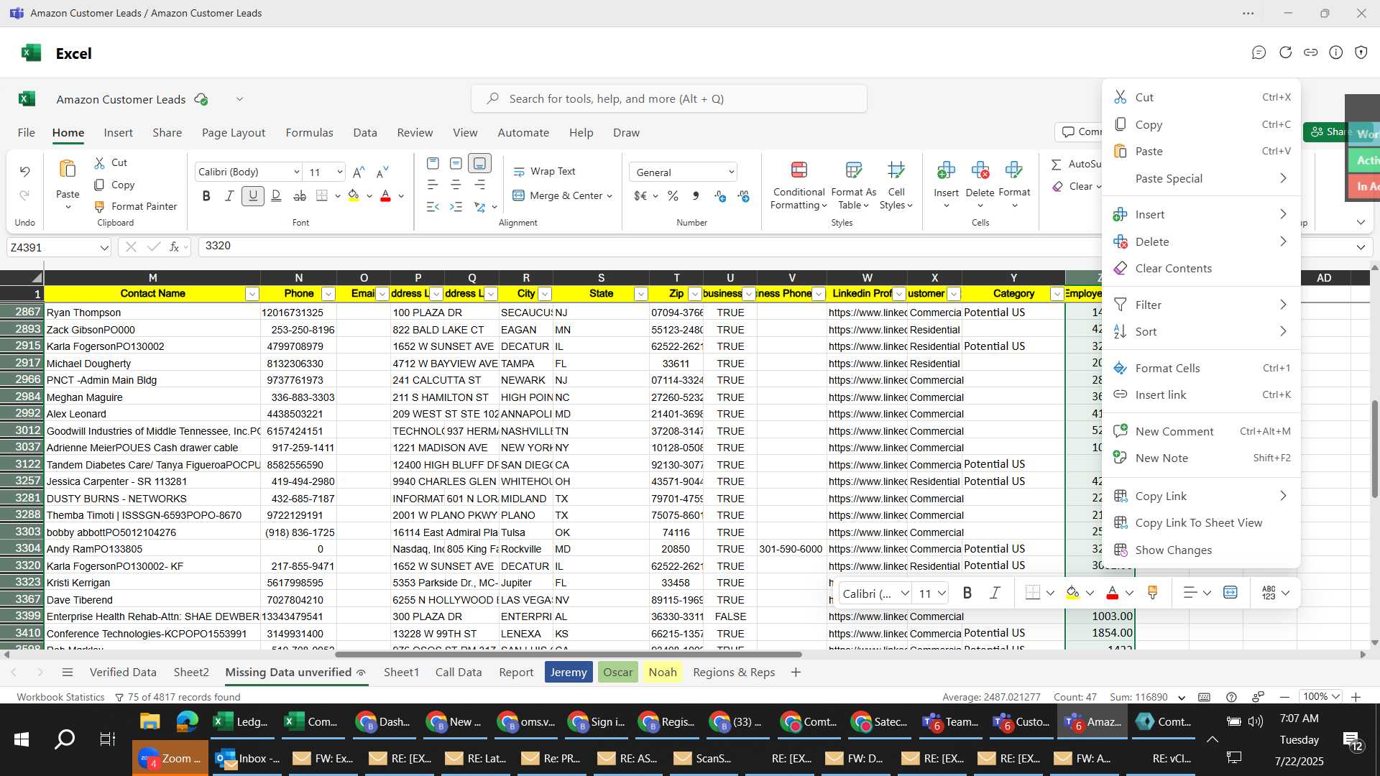
Task: Open the State column filter dropdown
Action: pyautogui.click(x=640, y=294)
